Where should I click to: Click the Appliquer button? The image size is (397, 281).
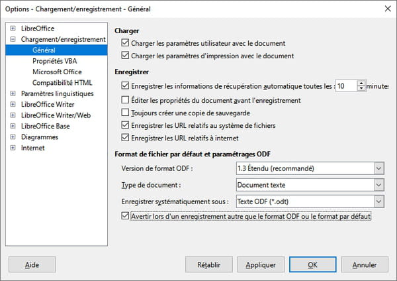tap(261, 265)
